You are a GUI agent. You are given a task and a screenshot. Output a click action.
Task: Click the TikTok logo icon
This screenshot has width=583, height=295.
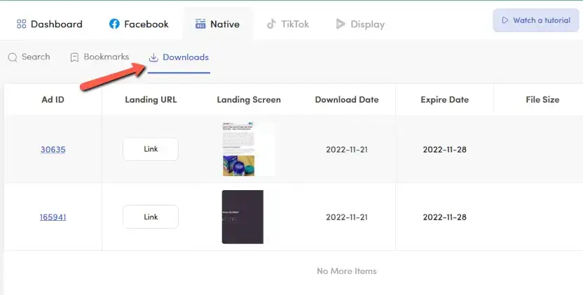point(271,24)
